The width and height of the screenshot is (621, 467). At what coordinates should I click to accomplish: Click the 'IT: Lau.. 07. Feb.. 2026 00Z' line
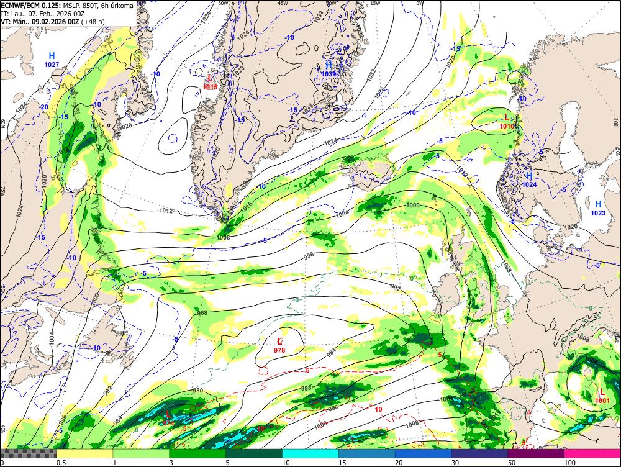click(43, 14)
